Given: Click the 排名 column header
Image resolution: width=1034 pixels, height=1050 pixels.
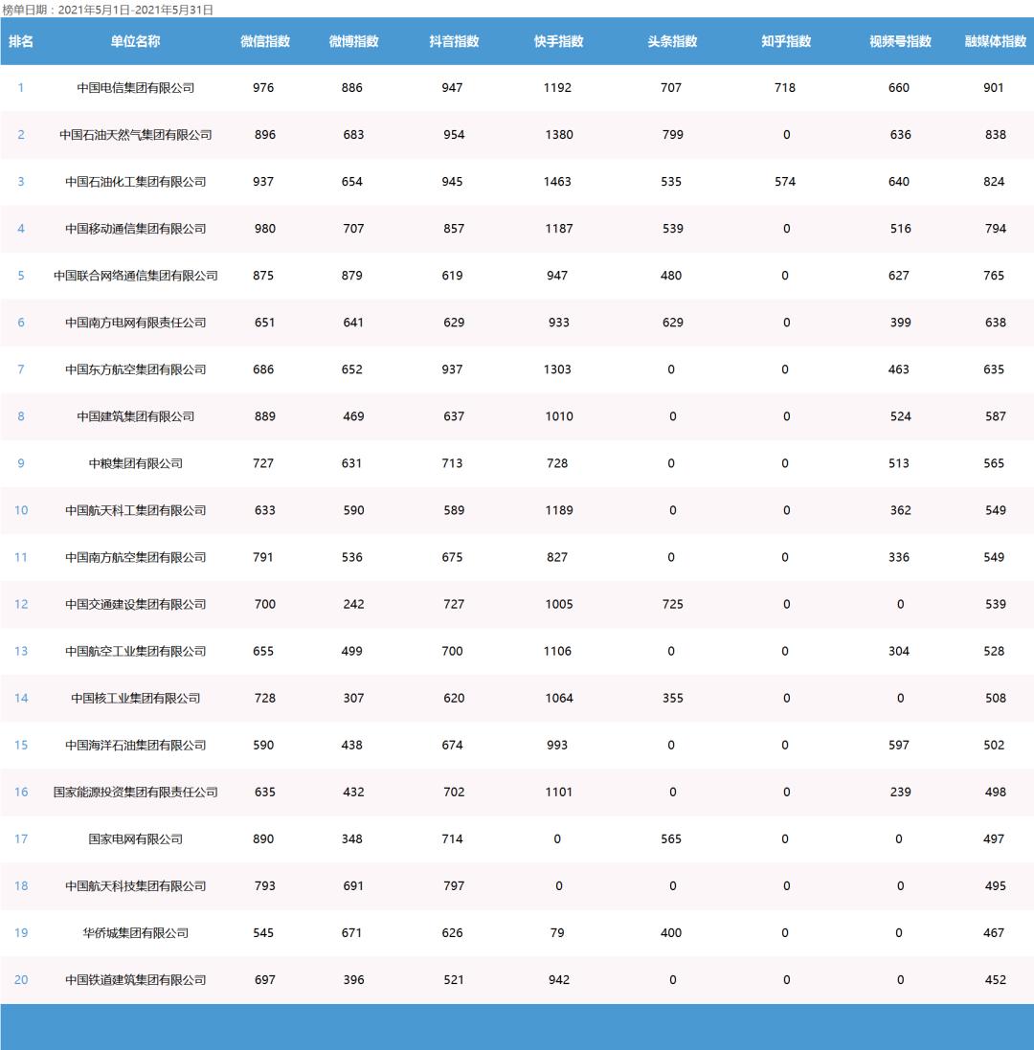Looking at the screenshot, I should point(21,41).
